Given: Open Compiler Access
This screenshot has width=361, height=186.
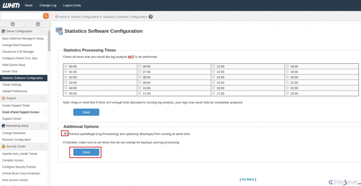Looking at the screenshot, I should (13, 160).
